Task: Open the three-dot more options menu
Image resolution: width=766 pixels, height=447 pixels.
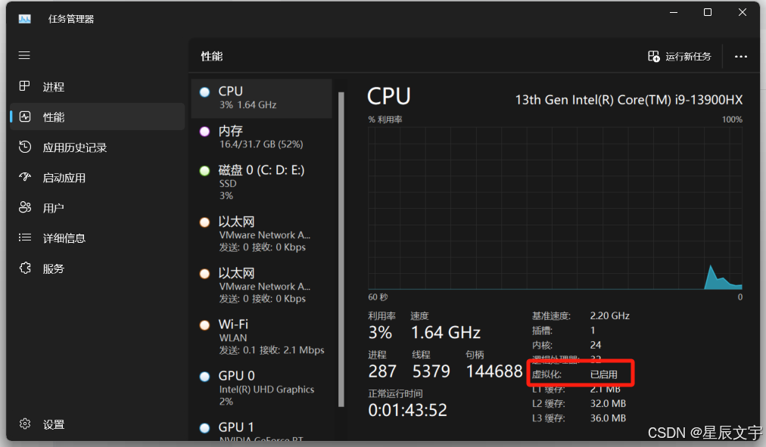Action: (740, 56)
